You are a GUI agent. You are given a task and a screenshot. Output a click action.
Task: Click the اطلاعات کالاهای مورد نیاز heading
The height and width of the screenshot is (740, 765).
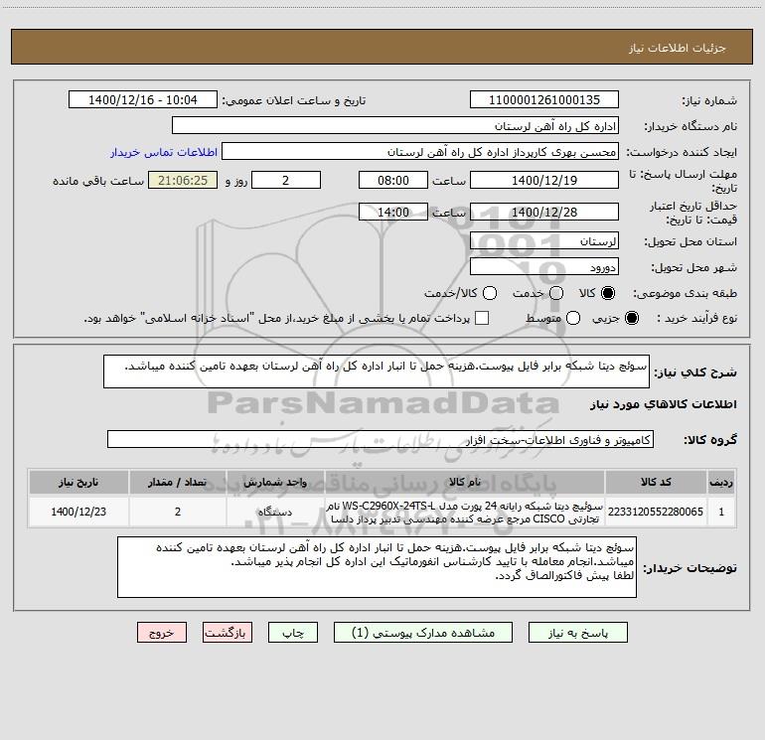tap(664, 404)
